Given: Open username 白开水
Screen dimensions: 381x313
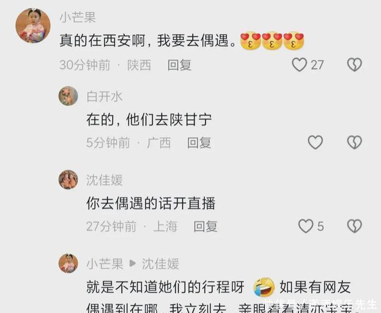Looking at the screenshot, I should pyautogui.click(x=104, y=97).
